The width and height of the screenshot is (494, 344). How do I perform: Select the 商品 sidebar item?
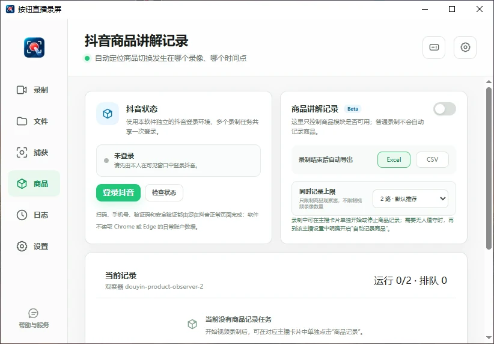34,183
